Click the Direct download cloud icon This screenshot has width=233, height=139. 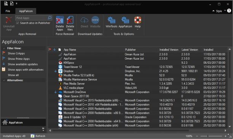pos(85,20)
